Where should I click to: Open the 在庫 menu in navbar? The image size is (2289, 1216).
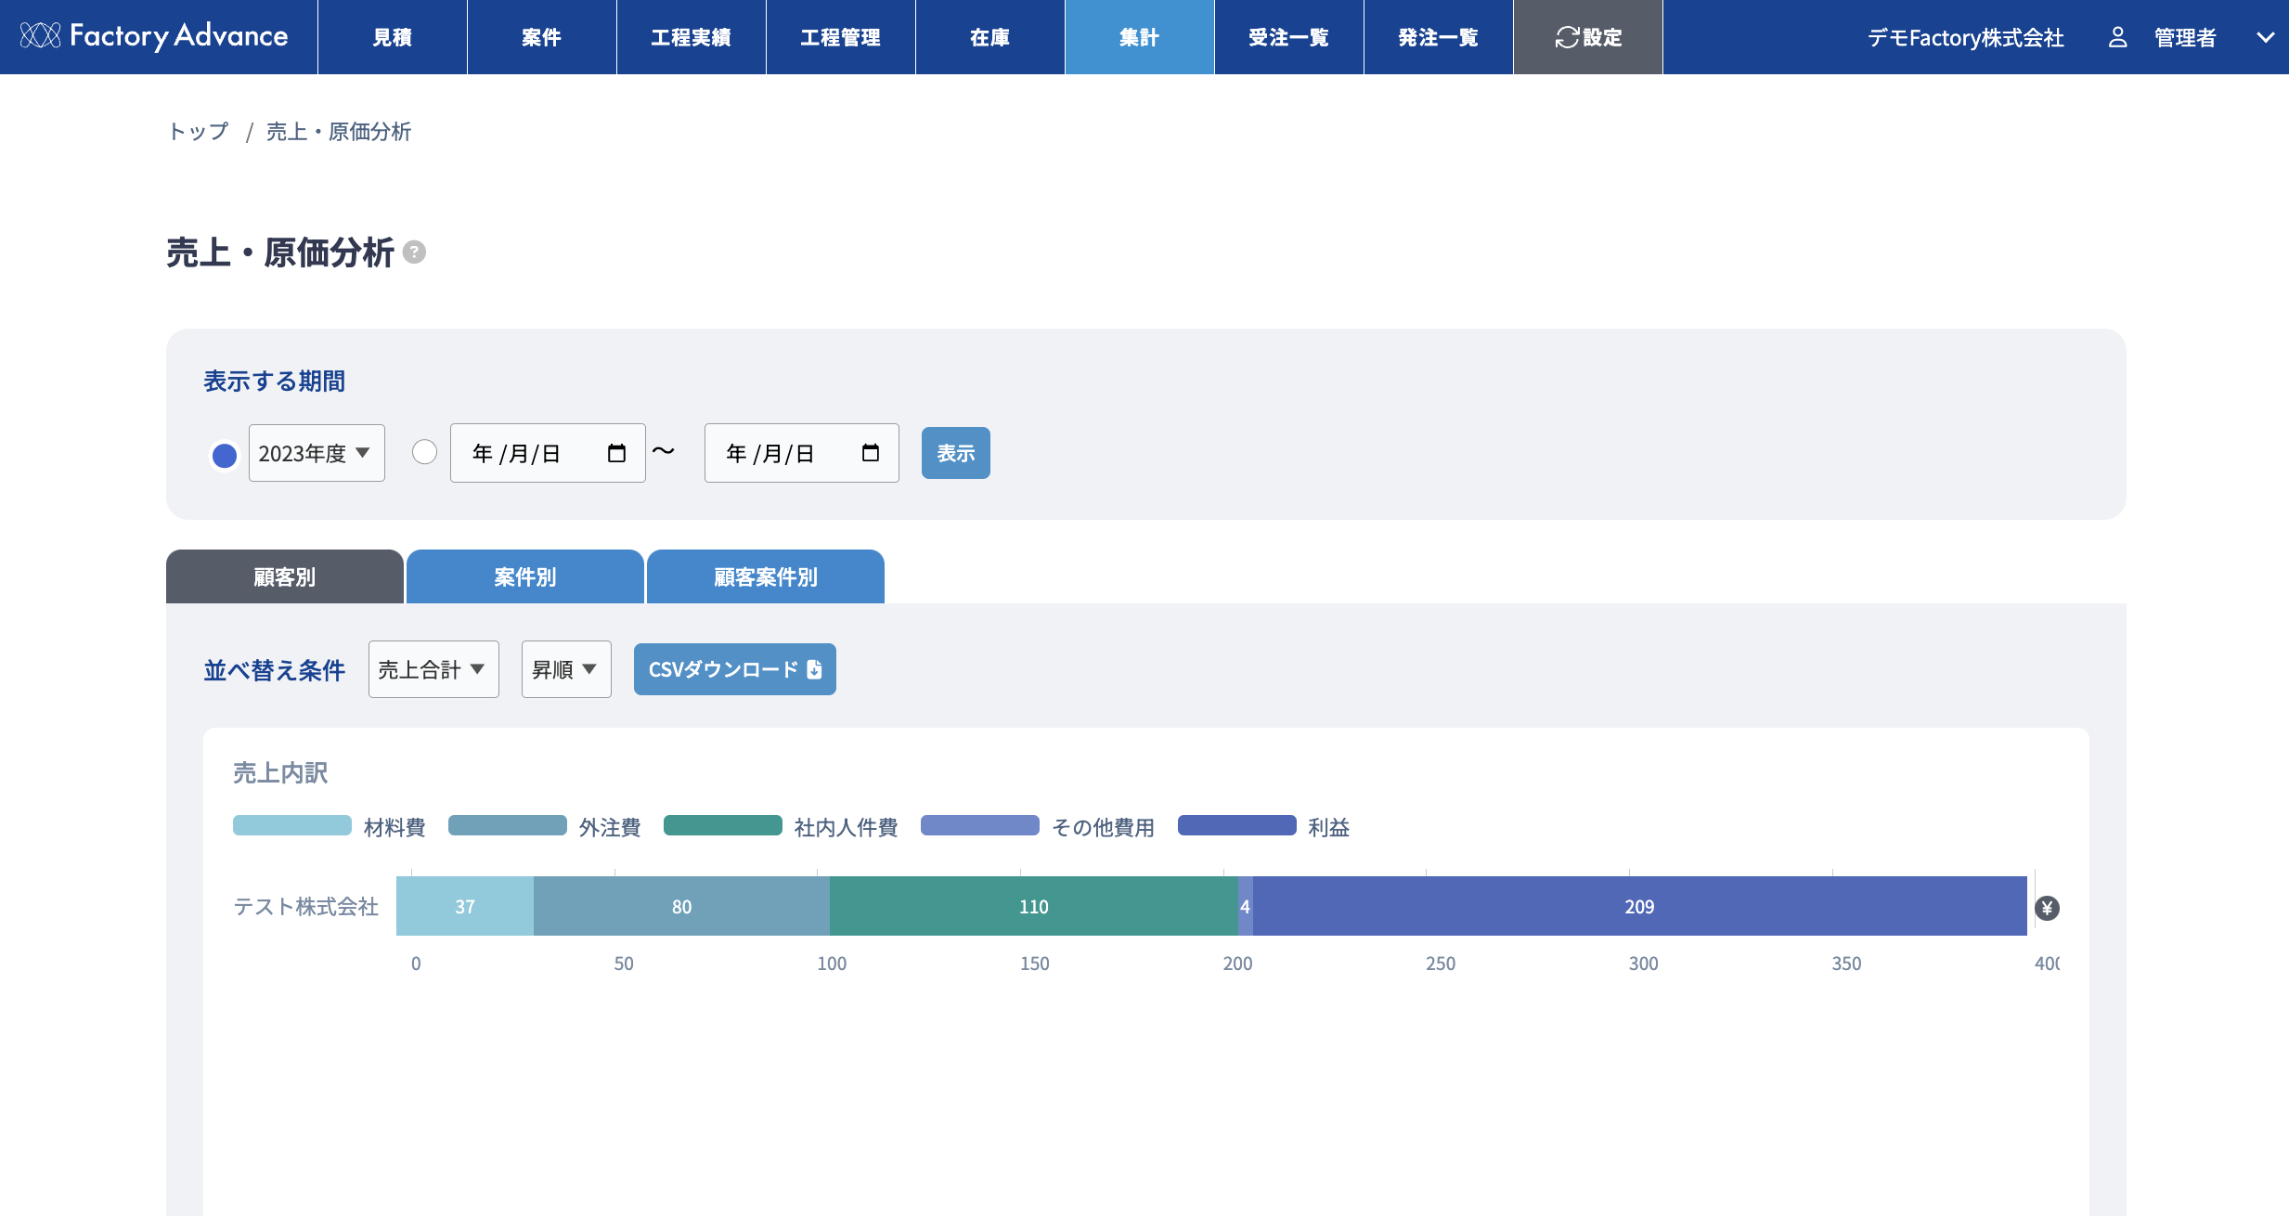point(989,37)
